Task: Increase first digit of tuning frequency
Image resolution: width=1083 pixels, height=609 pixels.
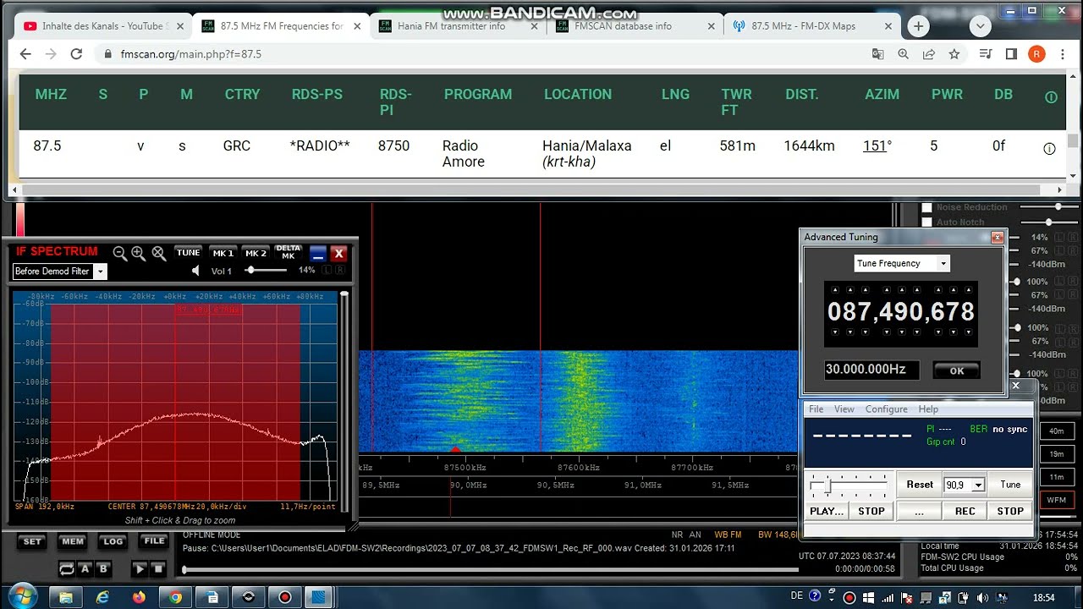Action: pos(837,290)
